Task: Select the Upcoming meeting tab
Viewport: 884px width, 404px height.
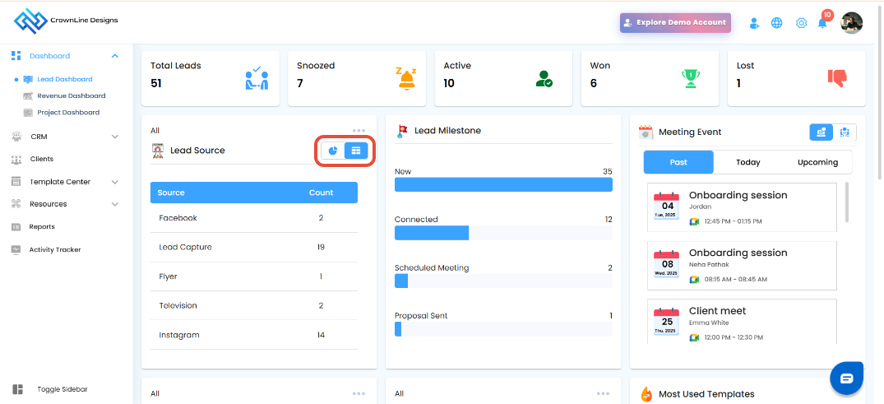Action: tap(817, 162)
